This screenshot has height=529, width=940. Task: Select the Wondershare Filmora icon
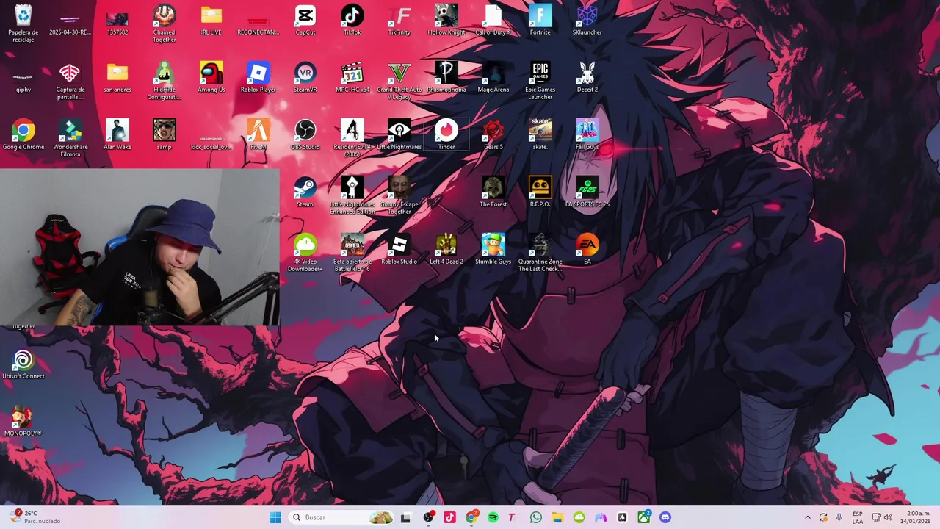click(x=70, y=138)
